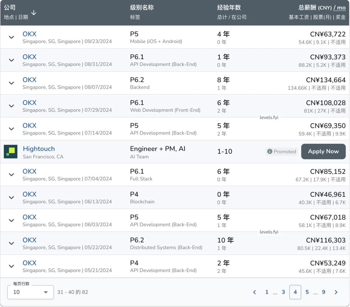Click the '31 - 40 的 82' range text
Viewport: 350px width, 307px height.
click(73, 292)
